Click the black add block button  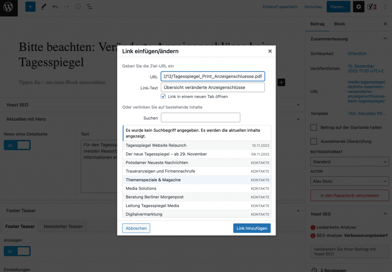pyautogui.click(x=281, y=83)
